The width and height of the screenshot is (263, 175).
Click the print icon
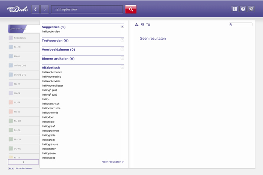142,25
